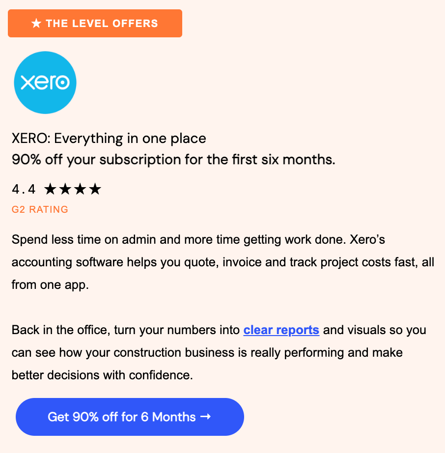Image resolution: width=445 pixels, height=453 pixels.
Task: Select the second star of the rating
Action: [x=65, y=189]
